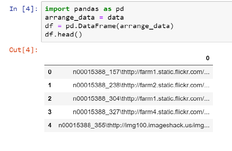Select row index 4 in output table
232x151 pixels.
(50, 125)
